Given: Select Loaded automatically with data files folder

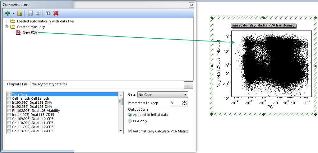Looking at the screenshot, I should (x=46, y=21).
